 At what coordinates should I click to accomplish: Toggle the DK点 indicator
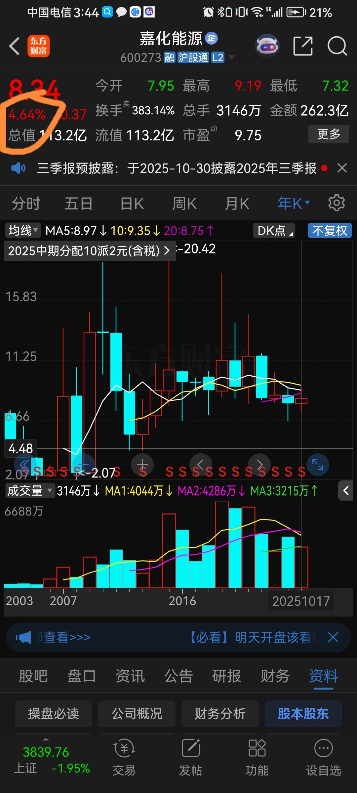(x=274, y=230)
